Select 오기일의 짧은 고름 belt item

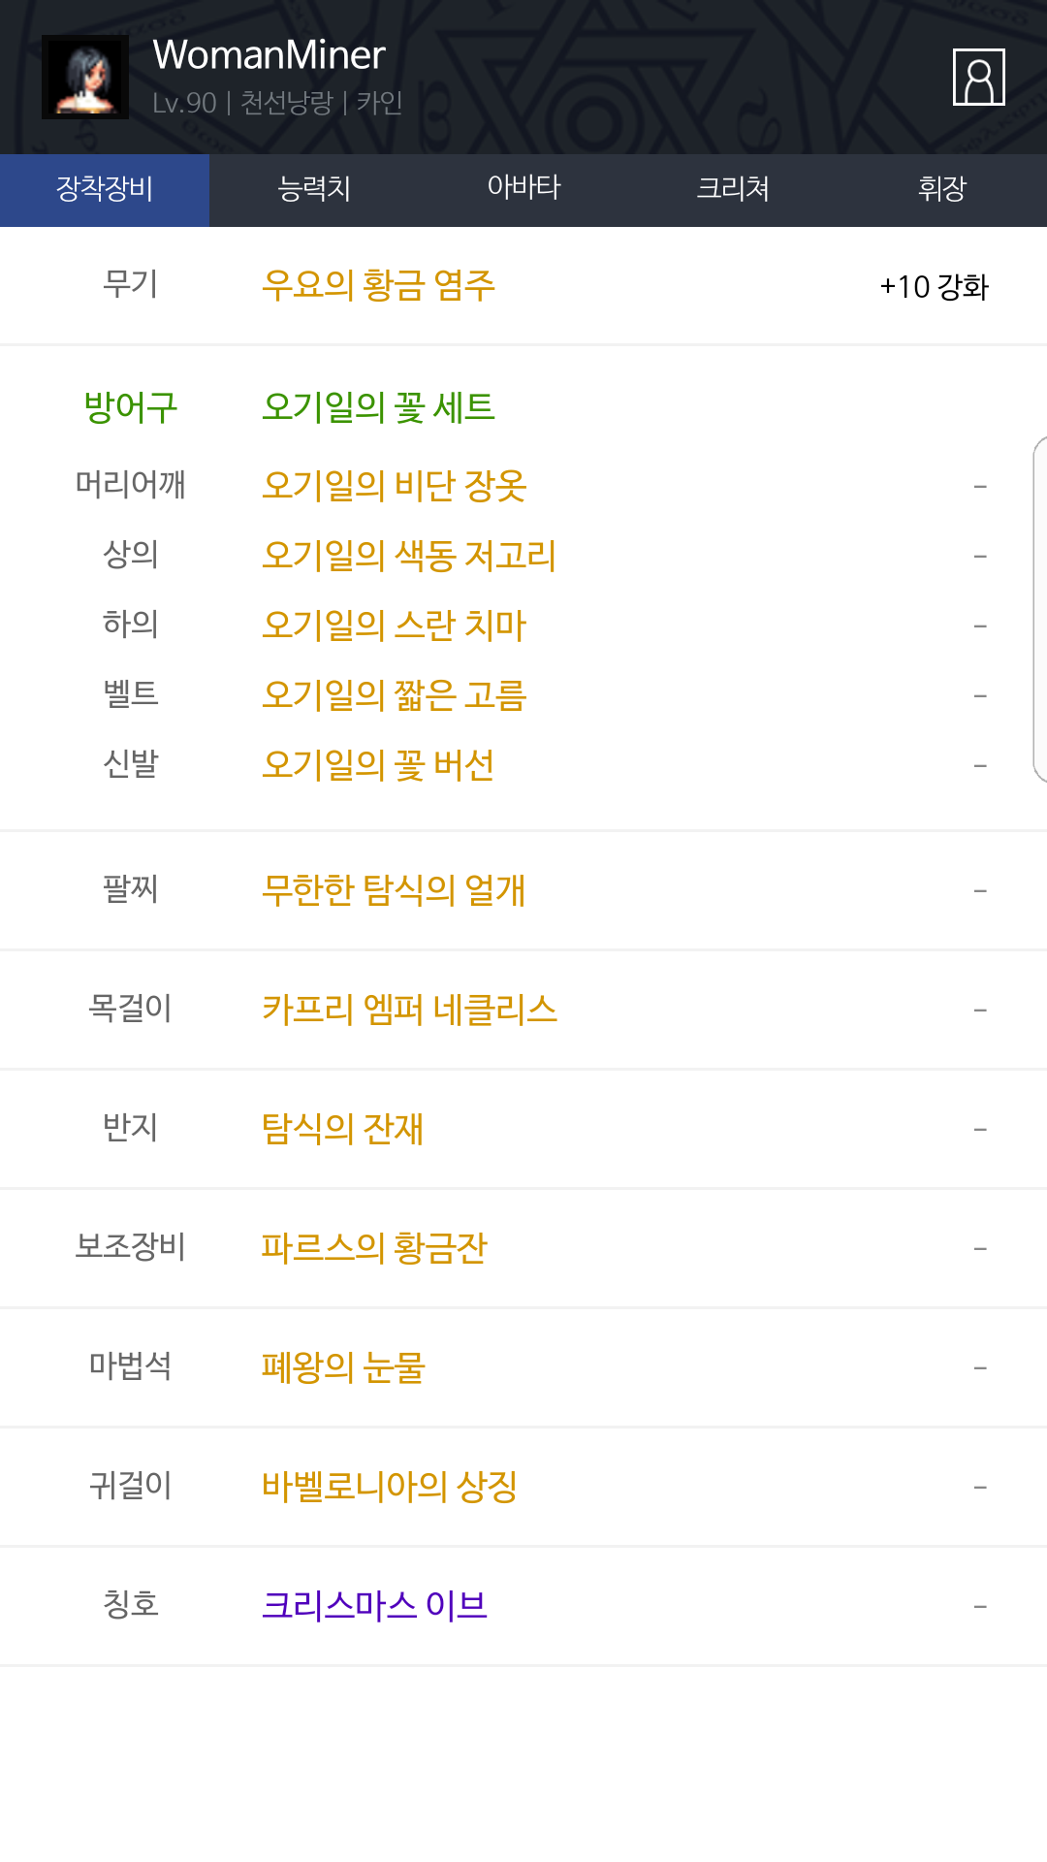[394, 695]
